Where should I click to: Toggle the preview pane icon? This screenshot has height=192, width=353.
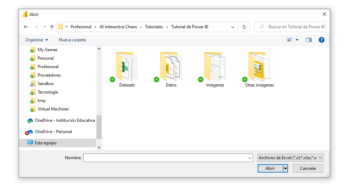click(x=309, y=40)
